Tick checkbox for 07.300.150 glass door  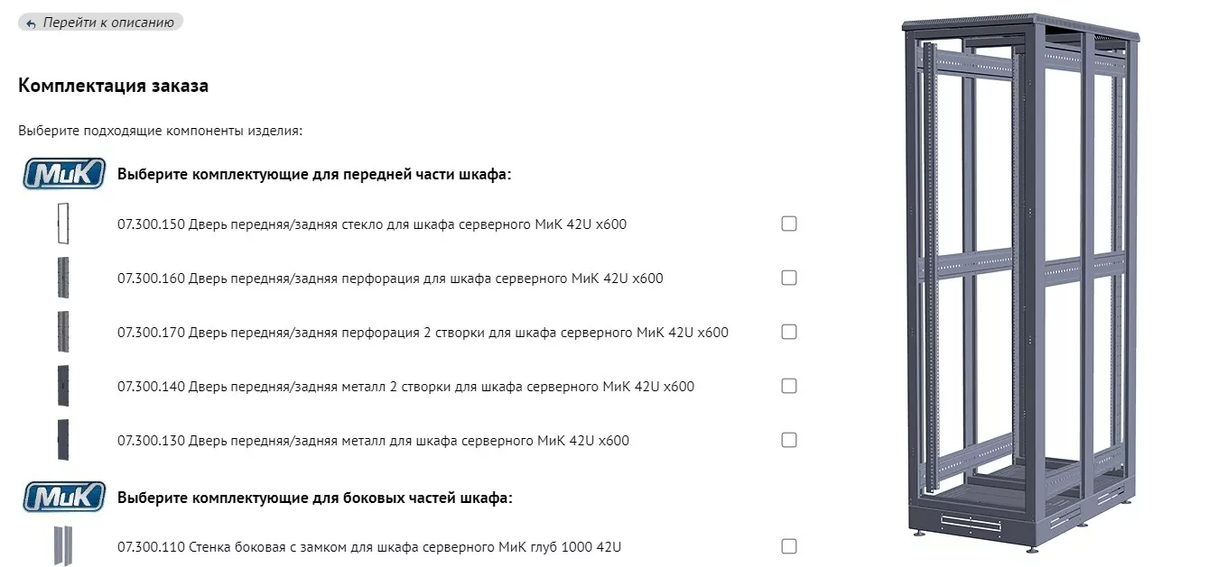(x=789, y=224)
